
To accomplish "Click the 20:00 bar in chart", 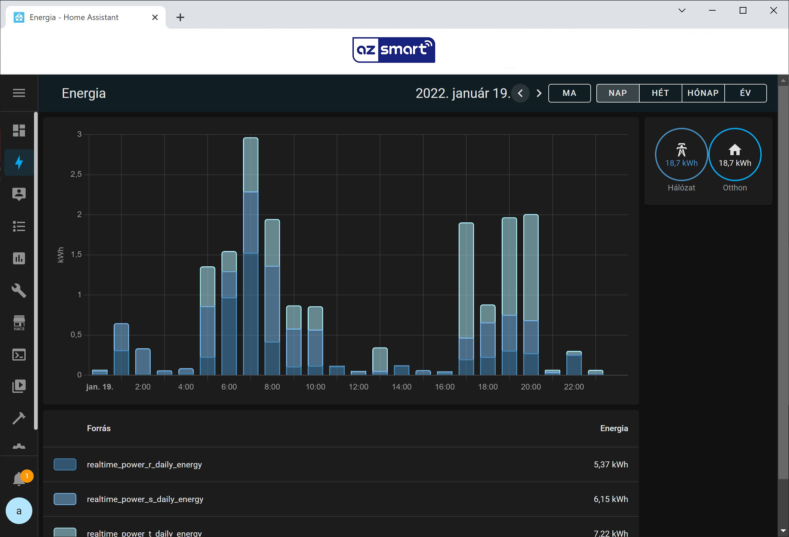I will 531,295.
